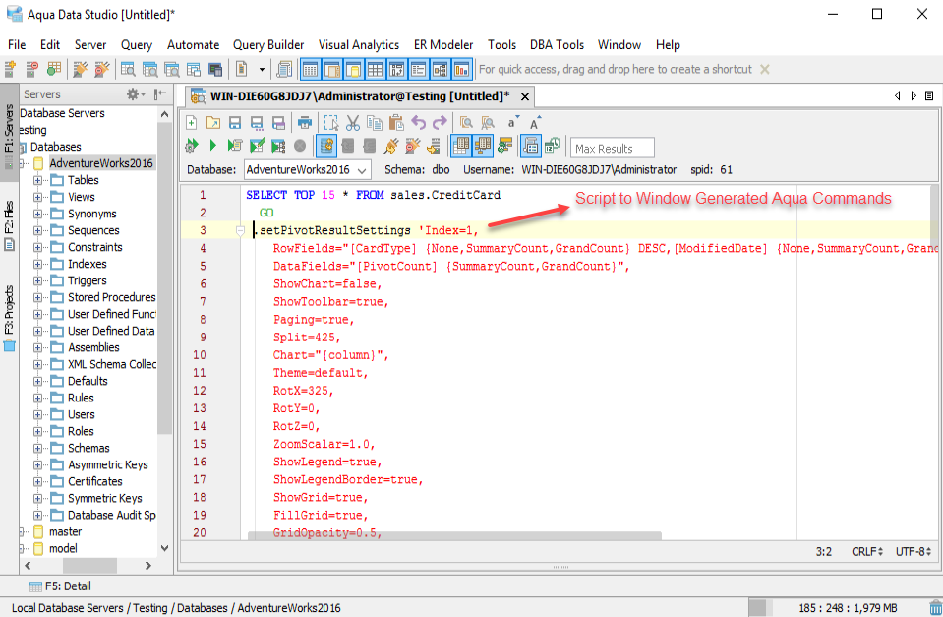Open the ER Modeler menu
943x617 pixels.
pyautogui.click(x=443, y=44)
